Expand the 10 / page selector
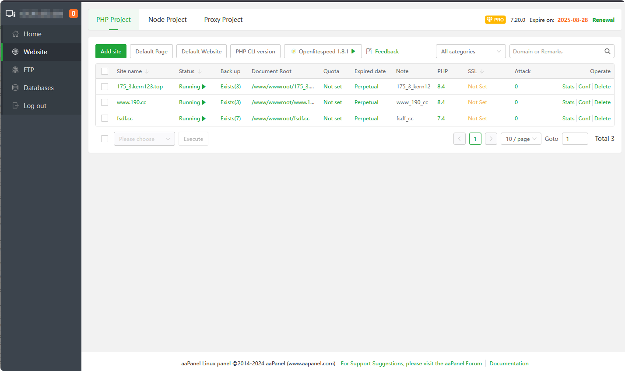The image size is (625, 371). [520, 139]
